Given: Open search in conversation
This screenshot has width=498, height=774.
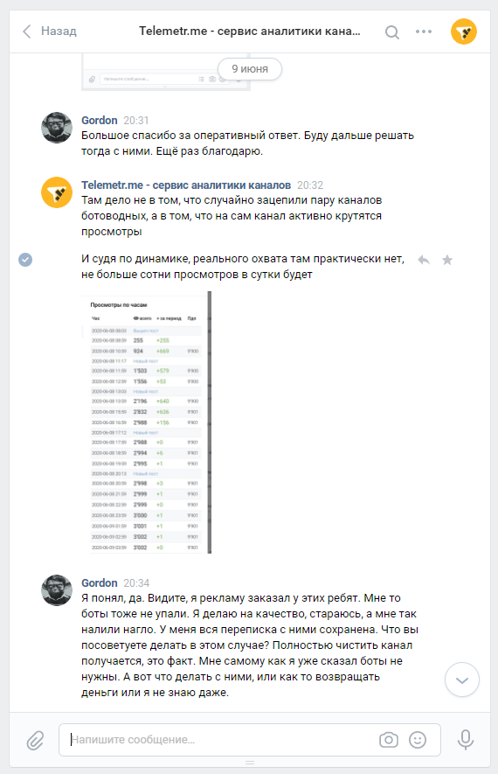Looking at the screenshot, I should click(x=392, y=32).
